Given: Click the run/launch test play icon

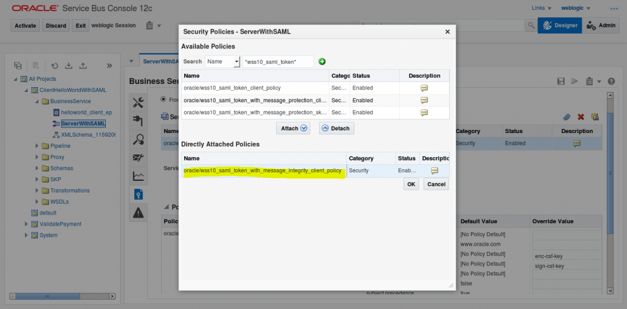Looking at the screenshot, I should click(574, 82).
